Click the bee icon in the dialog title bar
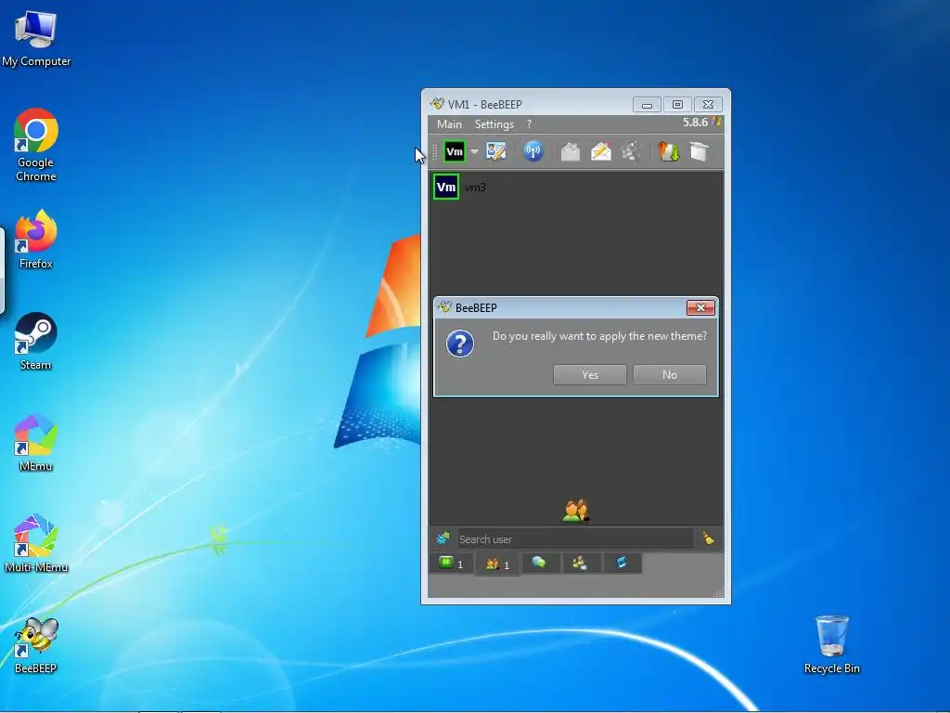The width and height of the screenshot is (950, 713). [x=444, y=307]
